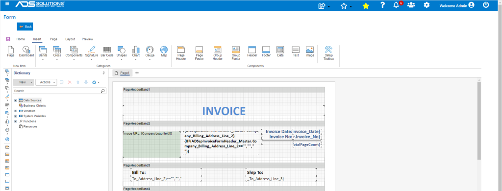Switch to the Home ribbon tab
Screen dimensions: 502x191
[21, 39]
